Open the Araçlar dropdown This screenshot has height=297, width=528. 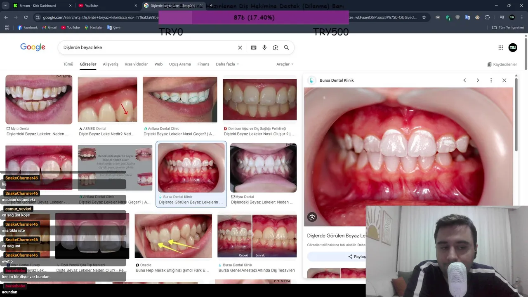[x=285, y=64]
